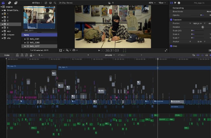The height and width of the screenshot is (138, 211).
Task: Click the enhancement magic wand icon
Action: [67, 50]
